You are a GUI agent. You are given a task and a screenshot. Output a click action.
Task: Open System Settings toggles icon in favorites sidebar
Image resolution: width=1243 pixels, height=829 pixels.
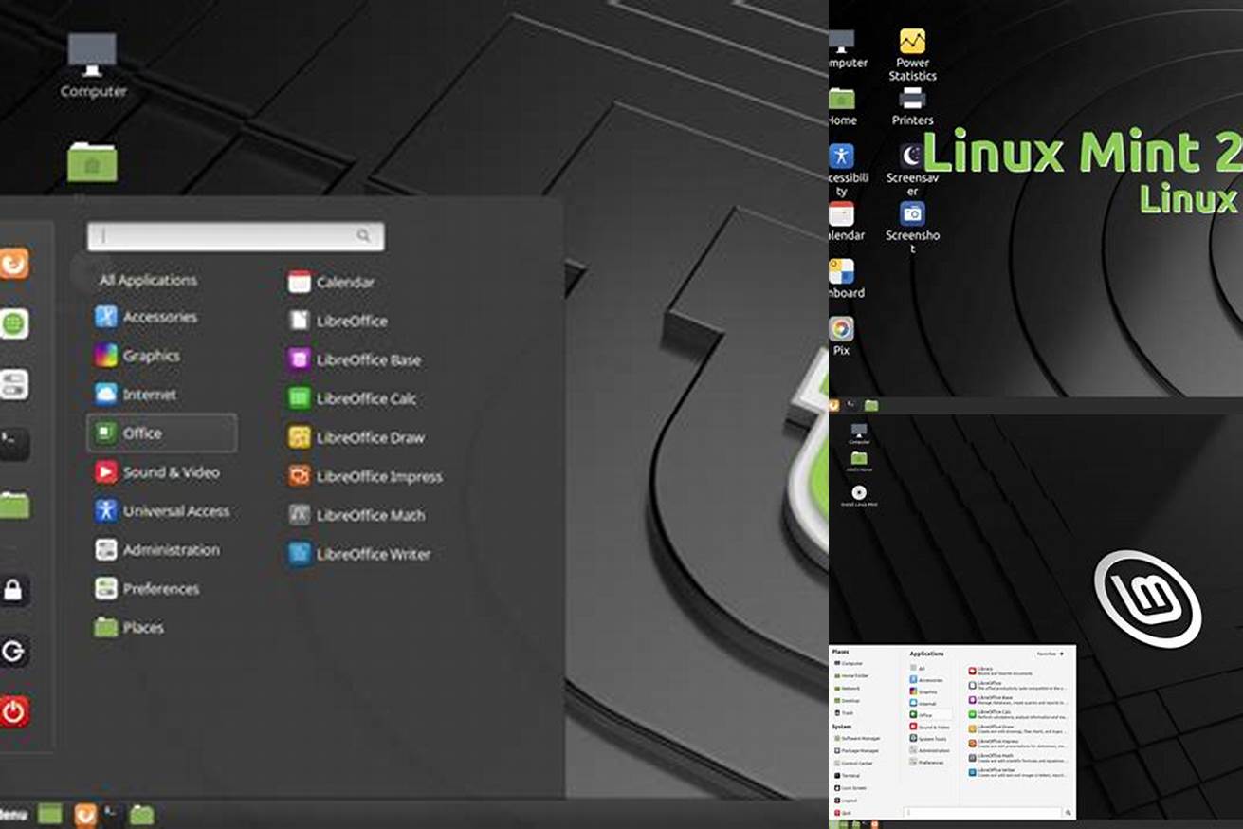13,384
